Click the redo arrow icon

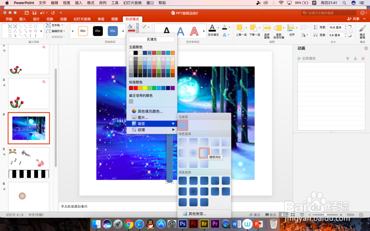53,13
